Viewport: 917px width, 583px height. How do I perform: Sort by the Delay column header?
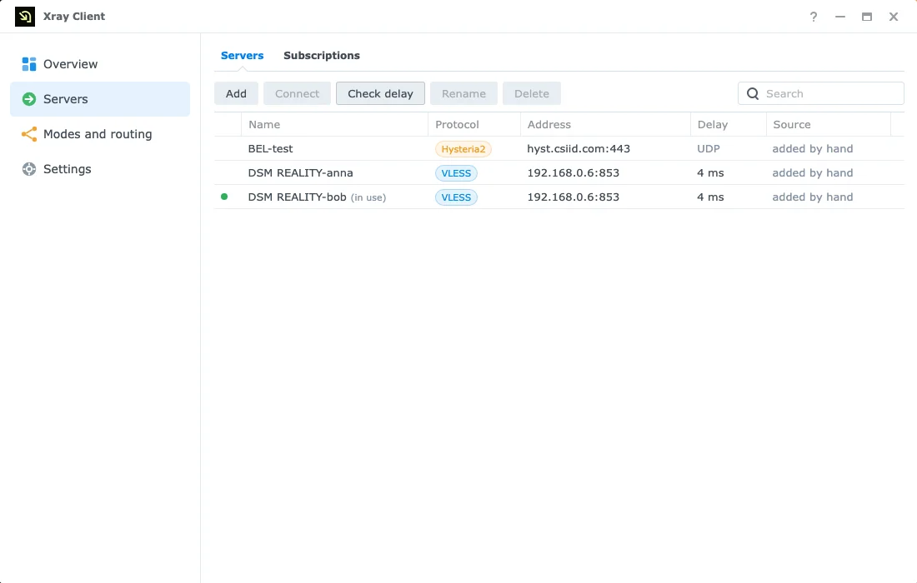pyautogui.click(x=728, y=124)
